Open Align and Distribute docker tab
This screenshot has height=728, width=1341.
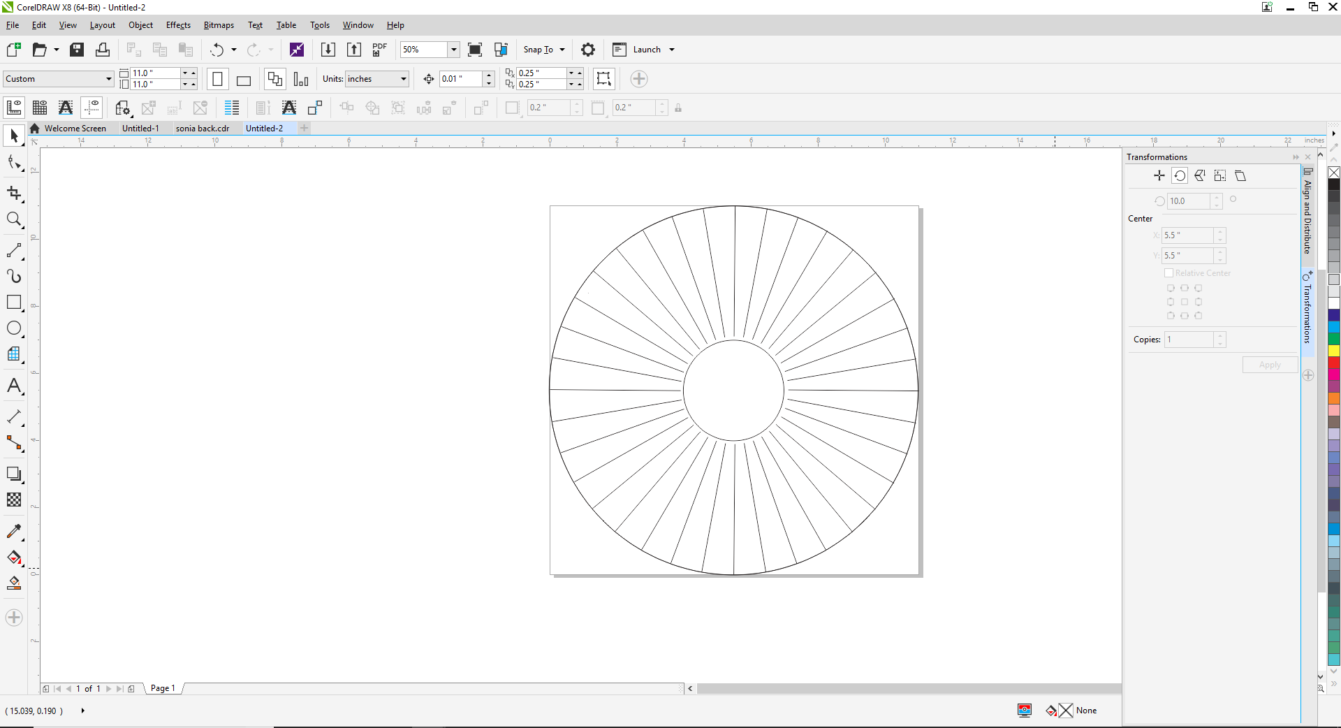coord(1307,212)
